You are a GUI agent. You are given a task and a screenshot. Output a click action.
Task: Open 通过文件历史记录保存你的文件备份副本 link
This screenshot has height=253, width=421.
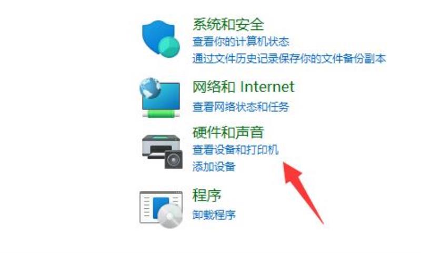pos(289,59)
